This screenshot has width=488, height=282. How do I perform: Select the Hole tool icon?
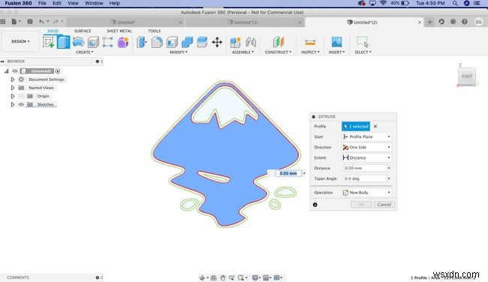93,42
